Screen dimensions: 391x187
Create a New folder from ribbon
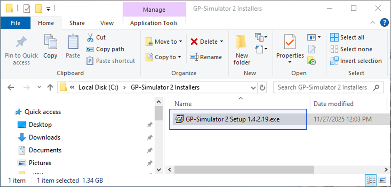242,50
